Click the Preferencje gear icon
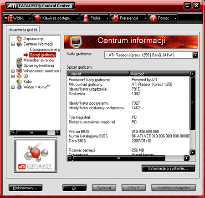Image resolution: width=205 pixels, height=198 pixels. click(x=115, y=18)
